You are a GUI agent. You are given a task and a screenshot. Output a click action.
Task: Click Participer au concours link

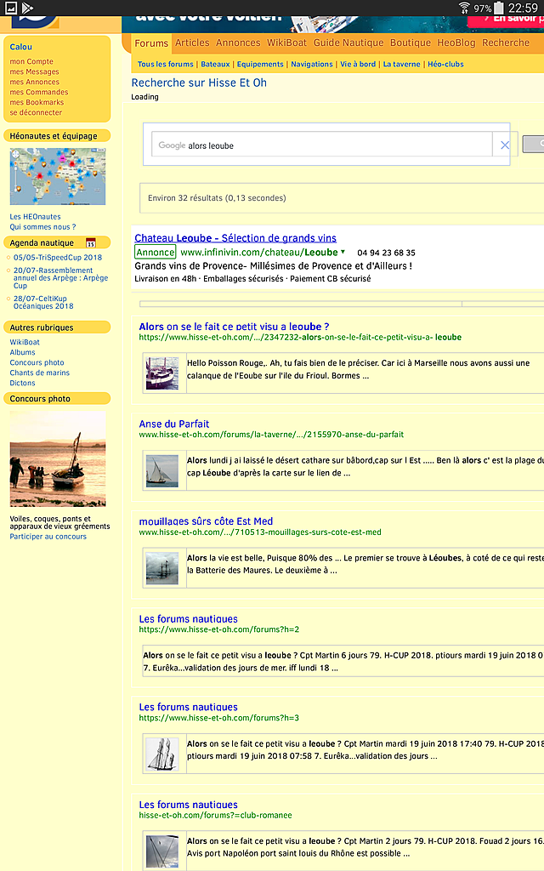tap(48, 537)
